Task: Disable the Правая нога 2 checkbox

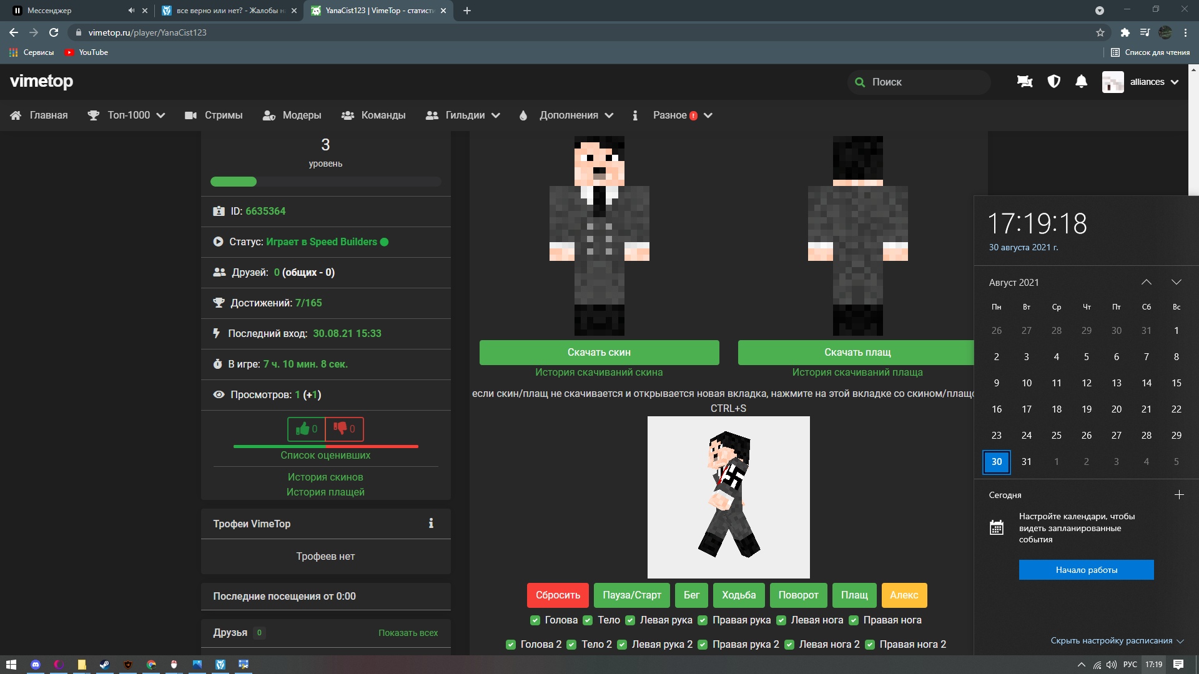Action: click(870, 645)
